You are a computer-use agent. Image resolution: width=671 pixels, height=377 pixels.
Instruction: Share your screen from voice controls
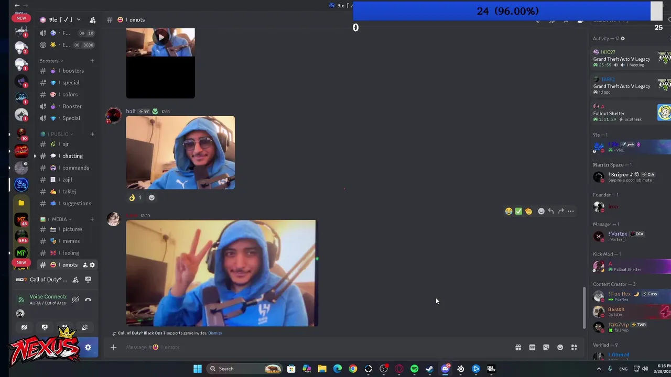pos(45,327)
